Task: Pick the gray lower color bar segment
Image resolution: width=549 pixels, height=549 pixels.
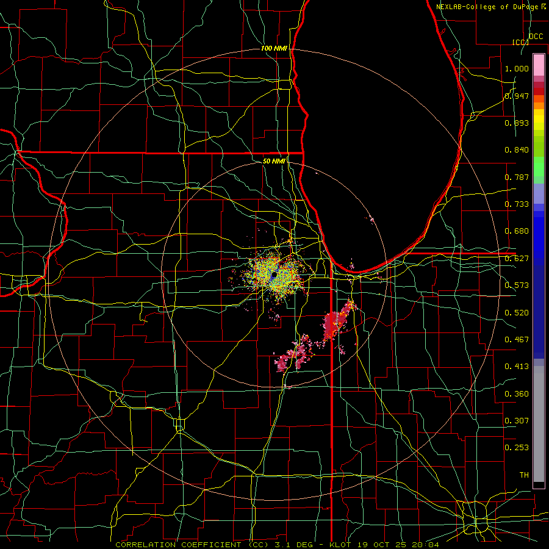Action: 539,424
